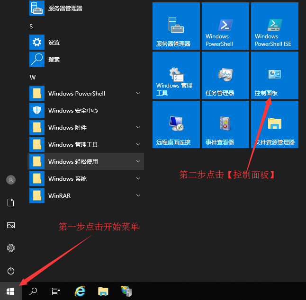
Task: Open the 事件查看器 (Event Viewer) tile
Action: [x=225, y=125]
